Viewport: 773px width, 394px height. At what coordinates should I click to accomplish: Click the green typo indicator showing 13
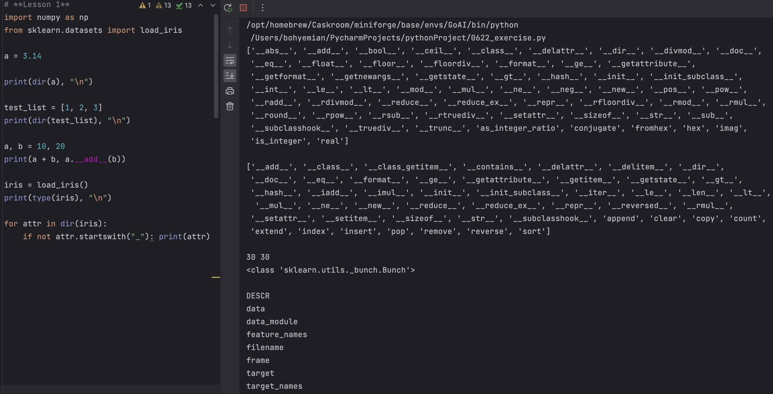point(184,5)
